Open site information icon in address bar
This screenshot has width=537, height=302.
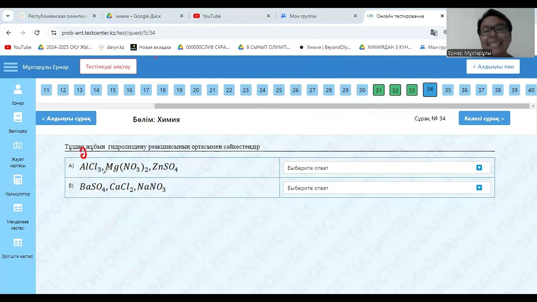[53, 33]
